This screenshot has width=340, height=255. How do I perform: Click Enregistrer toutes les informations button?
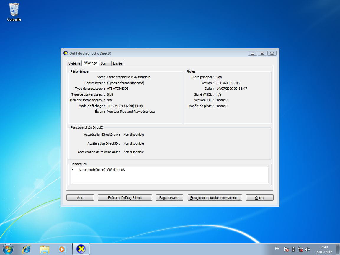(215, 198)
